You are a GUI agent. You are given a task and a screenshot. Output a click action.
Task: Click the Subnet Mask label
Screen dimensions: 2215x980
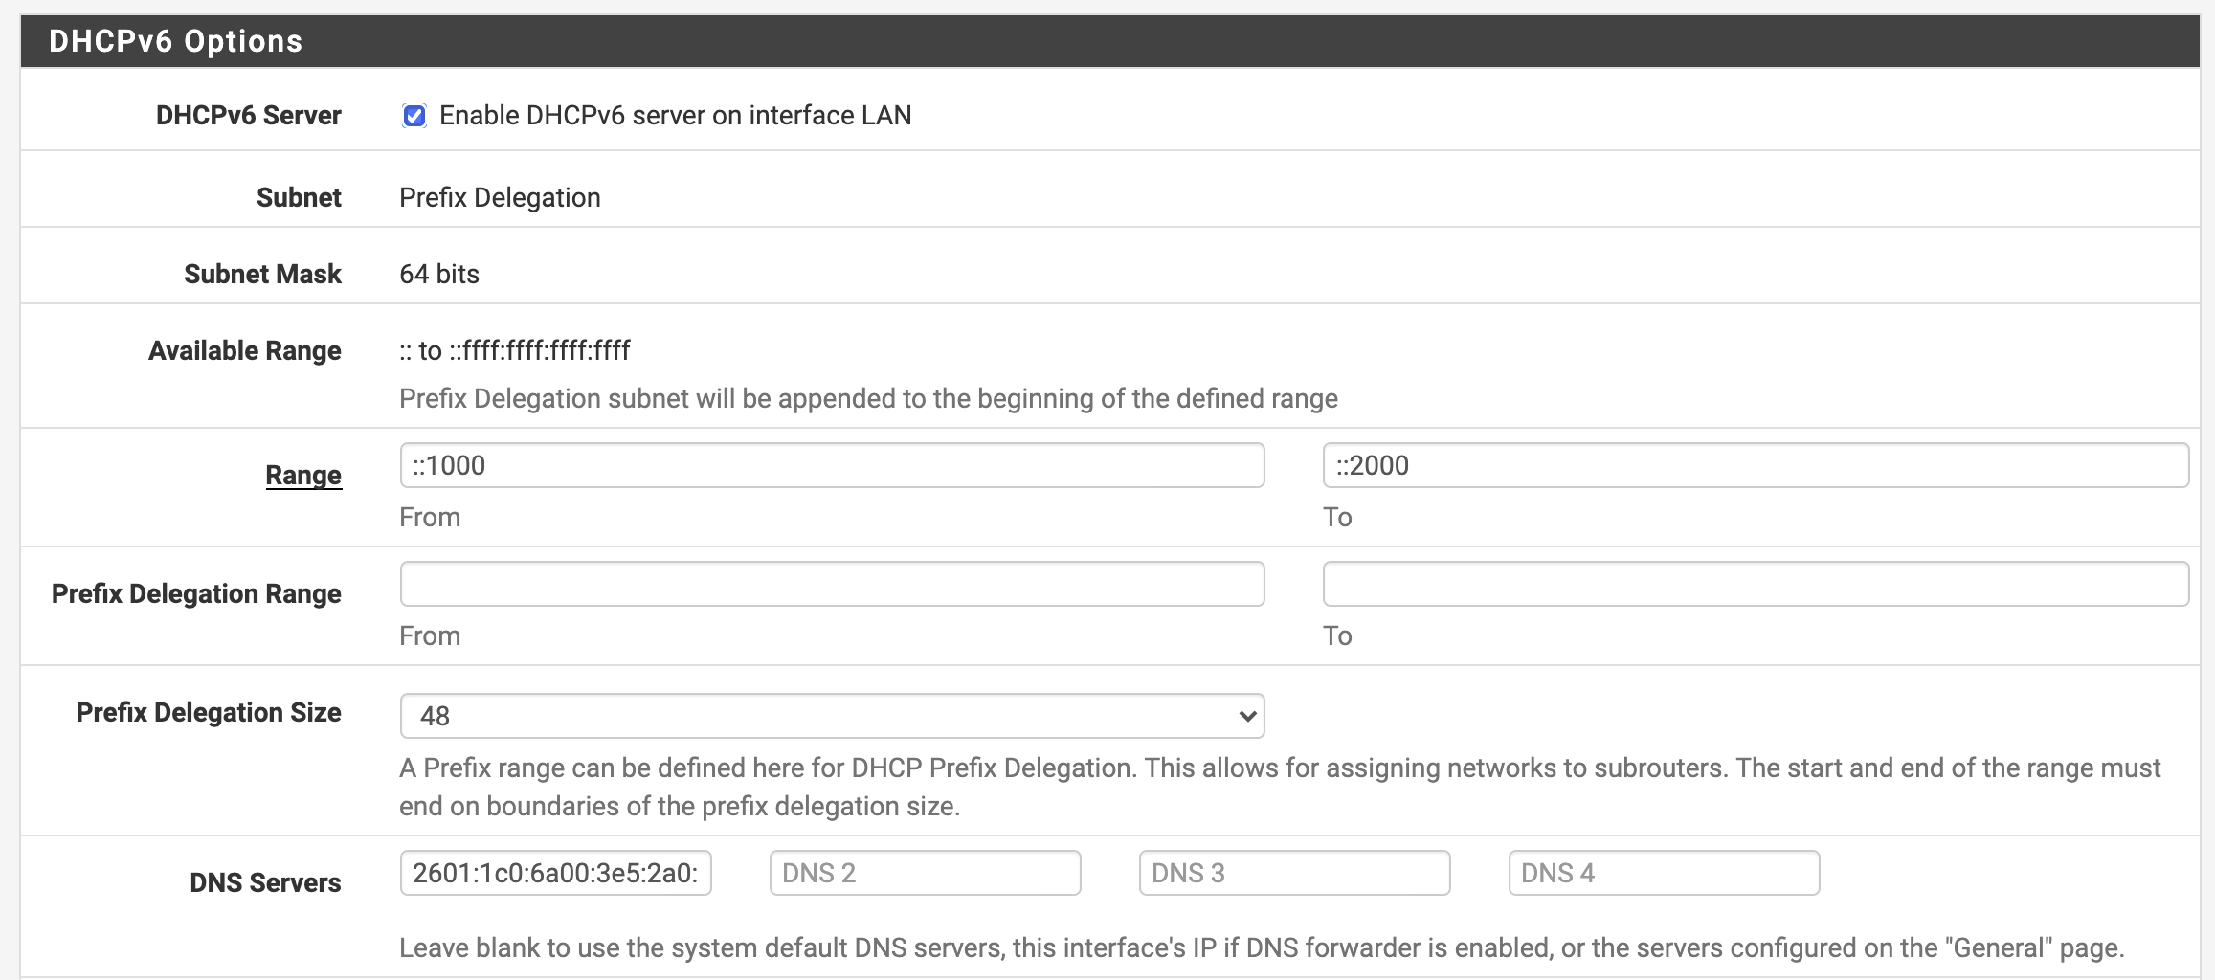(x=262, y=274)
